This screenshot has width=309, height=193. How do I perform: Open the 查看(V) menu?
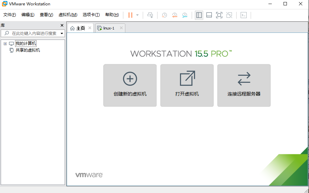[46, 15]
